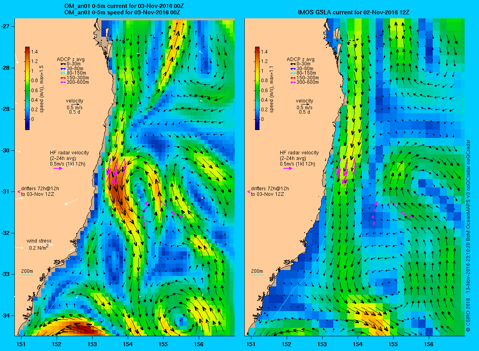This screenshot has width=479, height=351.
Task: Click 'HF radar velocity' label in the IMOS GSLA panel
Action: [299, 153]
